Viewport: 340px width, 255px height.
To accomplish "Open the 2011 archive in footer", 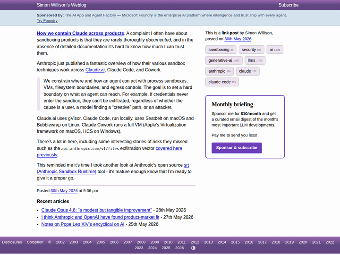I will pos(181,242).
